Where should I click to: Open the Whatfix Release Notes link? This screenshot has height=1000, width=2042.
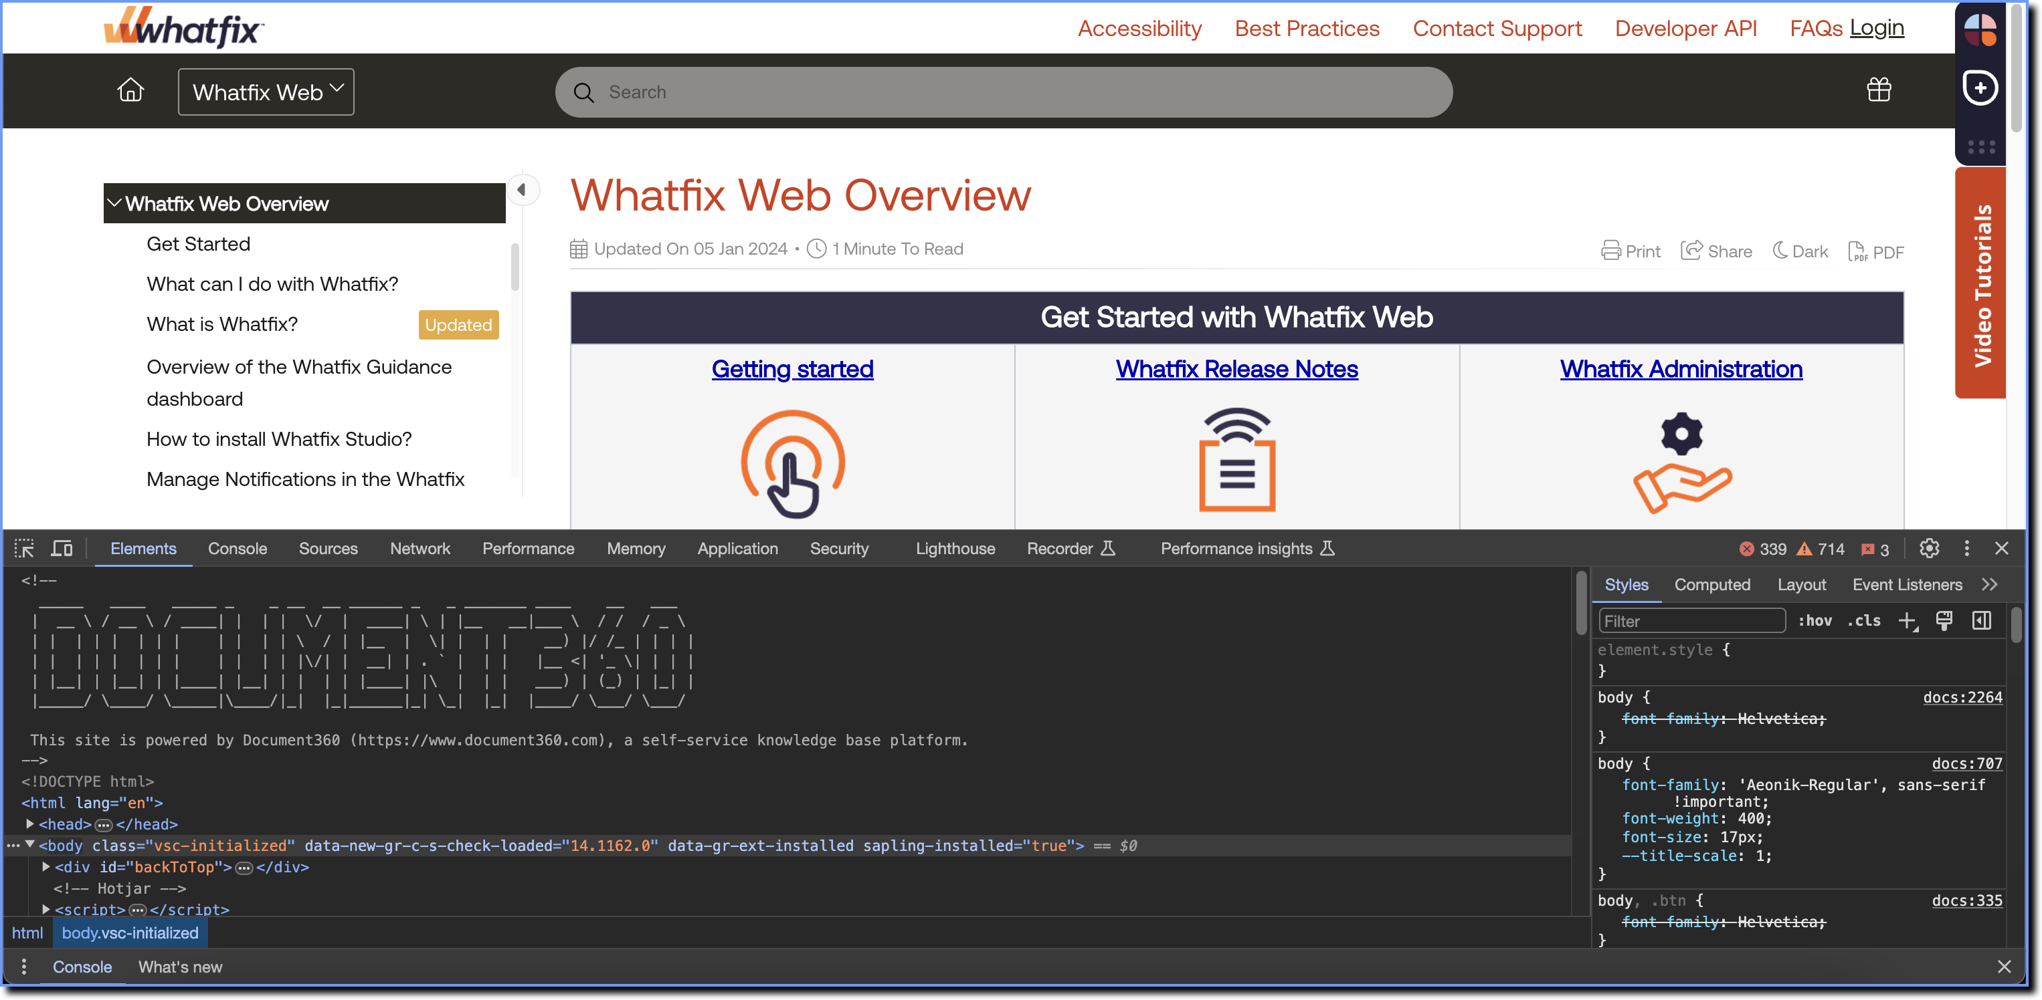pos(1236,369)
